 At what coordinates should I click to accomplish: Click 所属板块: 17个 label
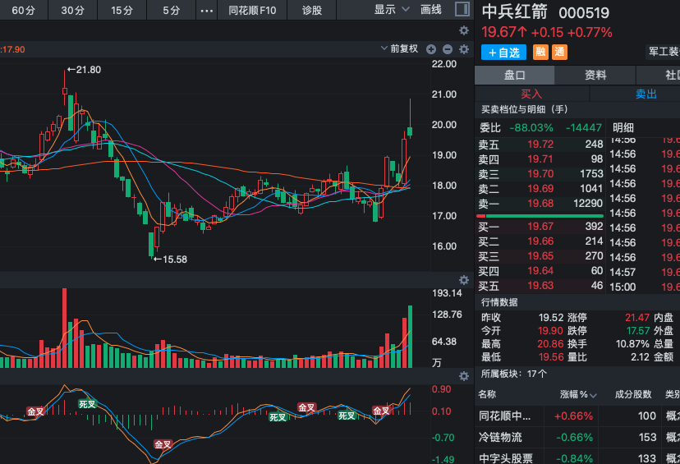513,374
